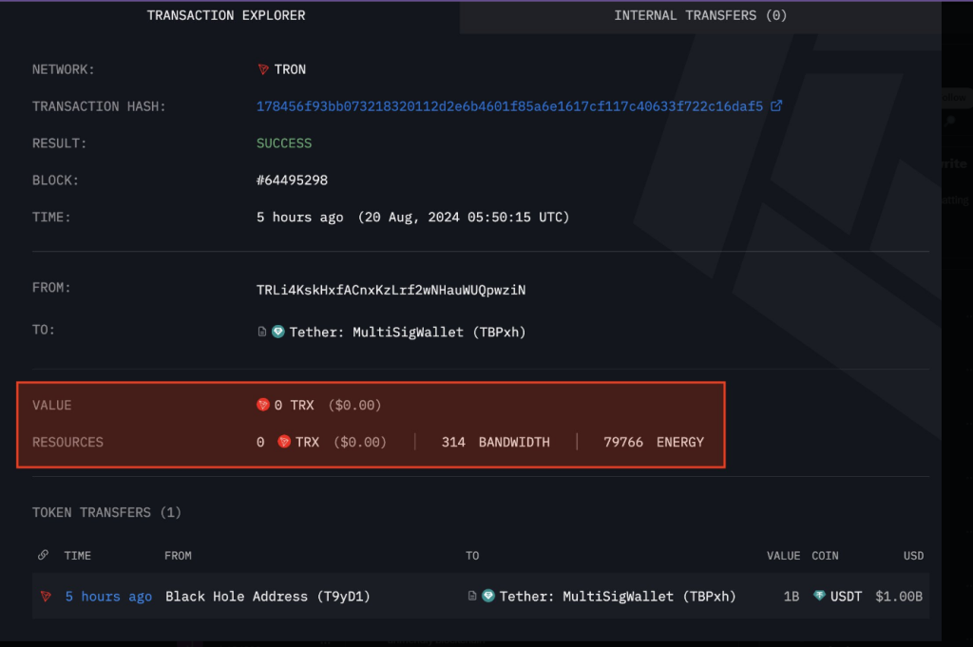Open the transaction hash link
Viewport: 973px width, 647px height.
(509, 106)
